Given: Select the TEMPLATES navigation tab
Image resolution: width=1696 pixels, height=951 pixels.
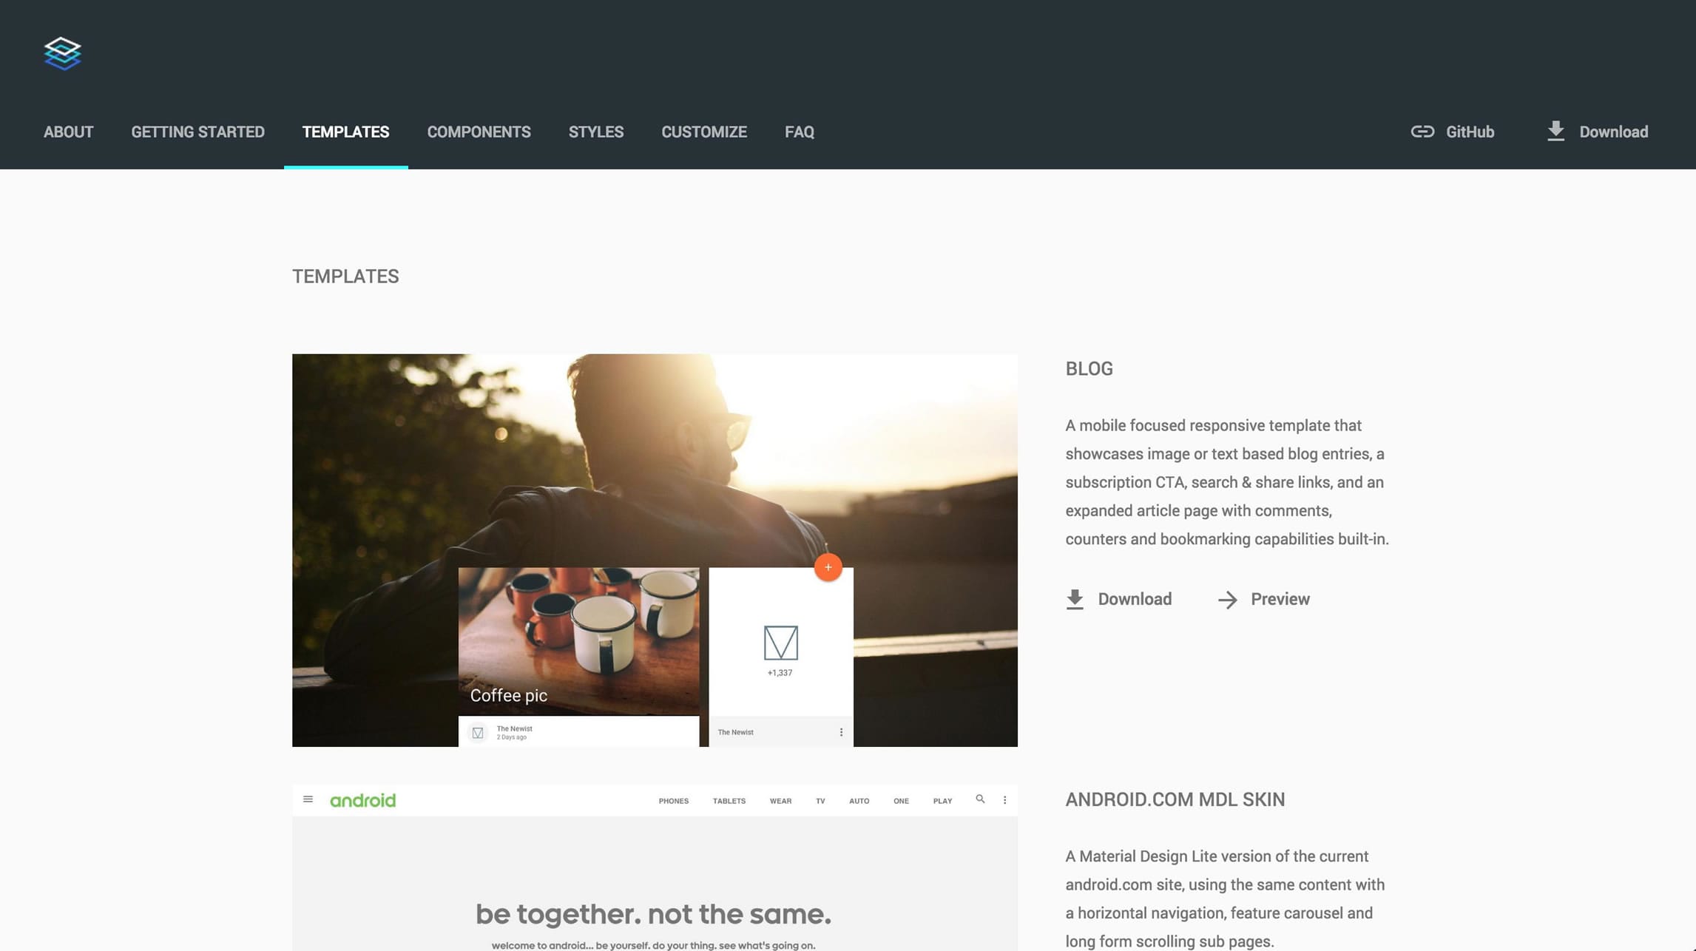Looking at the screenshot, I should (x=345, y=132).
